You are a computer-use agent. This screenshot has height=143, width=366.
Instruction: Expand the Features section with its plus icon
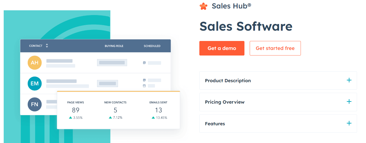pyautogui.click(x=349, y=123)
